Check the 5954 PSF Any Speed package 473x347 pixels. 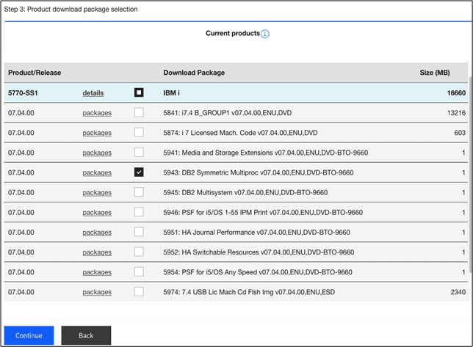pos(139,271)
